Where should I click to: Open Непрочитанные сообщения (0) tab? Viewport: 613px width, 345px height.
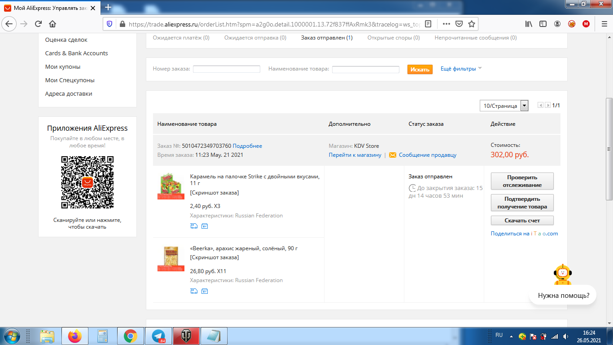coord(476,38)
